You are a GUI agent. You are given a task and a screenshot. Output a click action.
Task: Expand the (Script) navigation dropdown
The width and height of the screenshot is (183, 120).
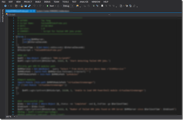[109, 14]
